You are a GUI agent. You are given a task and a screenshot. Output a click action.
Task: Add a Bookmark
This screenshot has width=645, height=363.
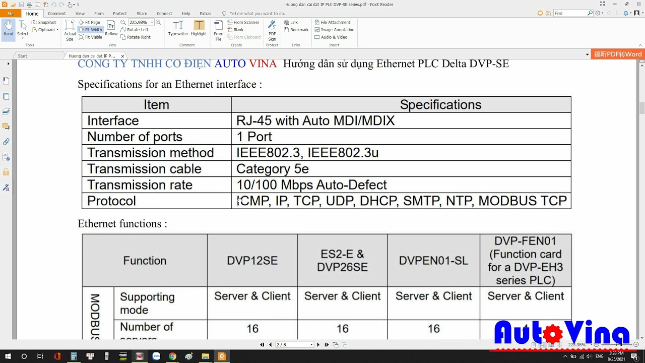pos(296,30)
